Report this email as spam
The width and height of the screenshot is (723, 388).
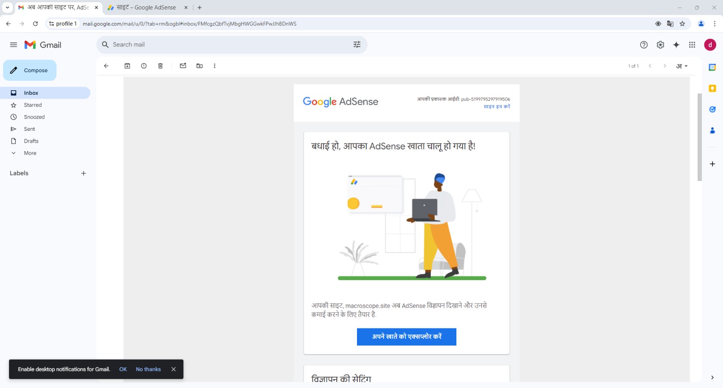coord(144,66)
